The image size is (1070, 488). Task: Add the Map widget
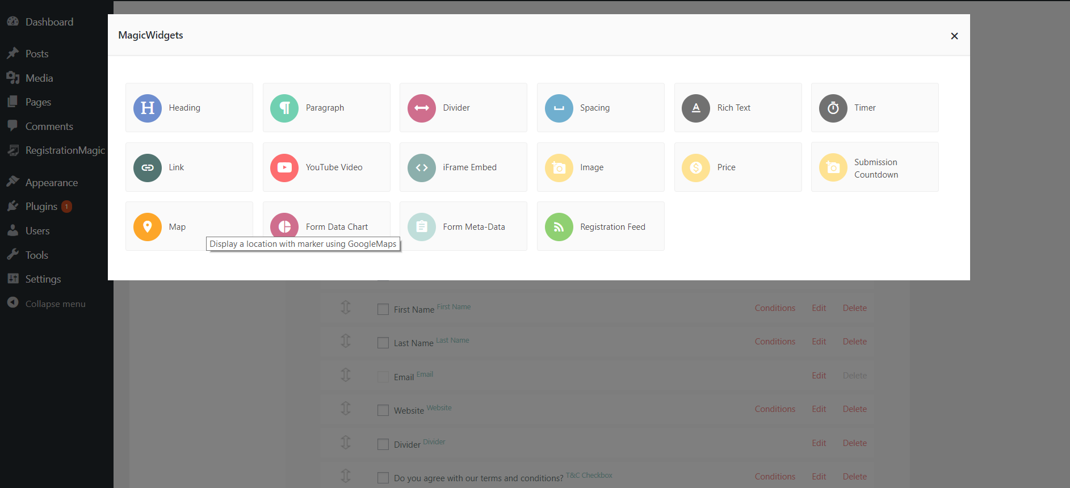point(189,226)
